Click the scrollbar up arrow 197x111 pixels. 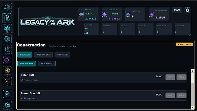point(192,71)
